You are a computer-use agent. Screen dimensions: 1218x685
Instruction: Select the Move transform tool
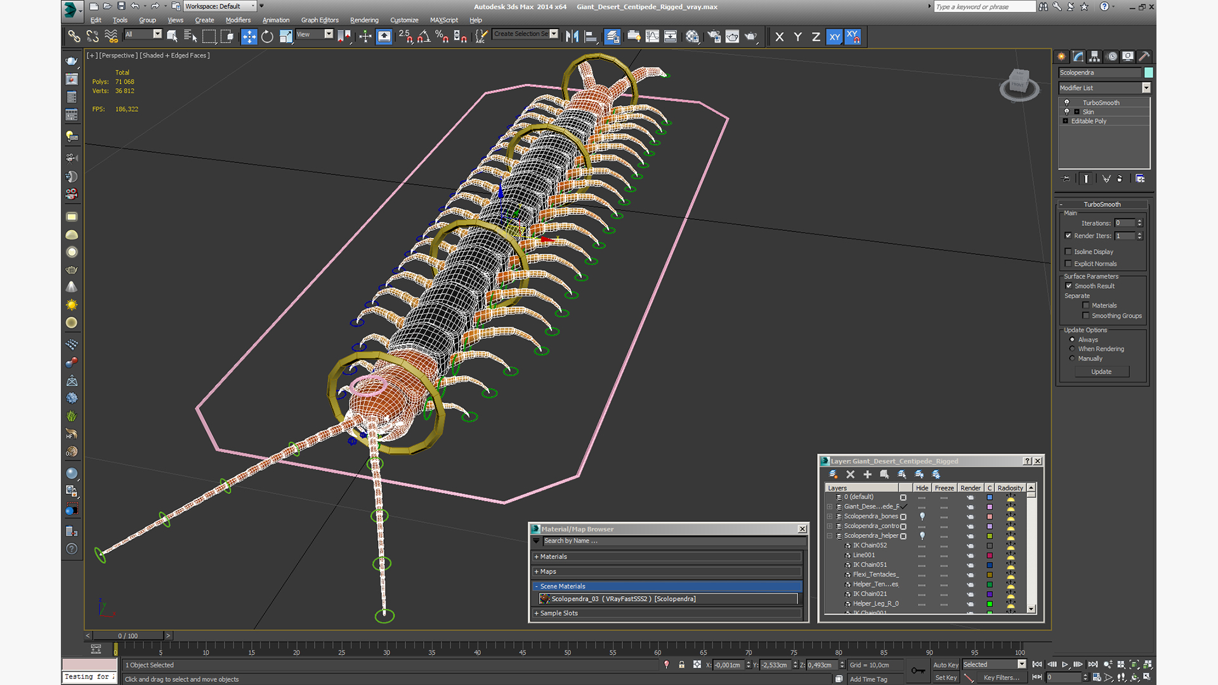[x=249, y=37]
